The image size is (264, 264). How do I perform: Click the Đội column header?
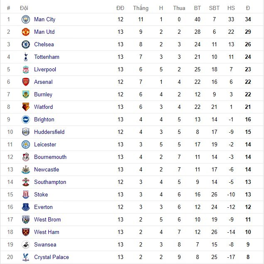tap(24, 8)
